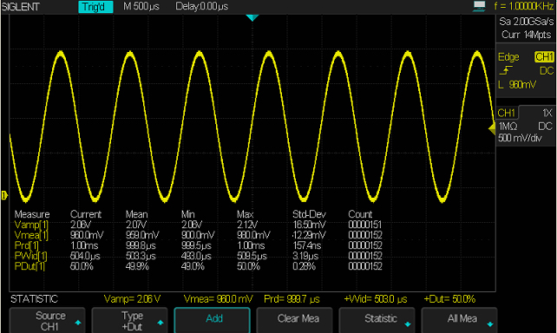Select the yellow trigger level arrow on right edge
This screenshot has height=333, width=557.
(492, 129)
